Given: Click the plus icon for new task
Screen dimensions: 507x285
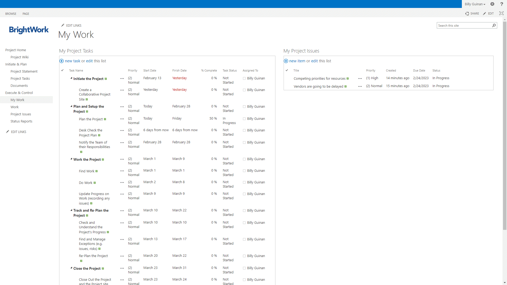Looking at the screenshot, I should 62,61.
